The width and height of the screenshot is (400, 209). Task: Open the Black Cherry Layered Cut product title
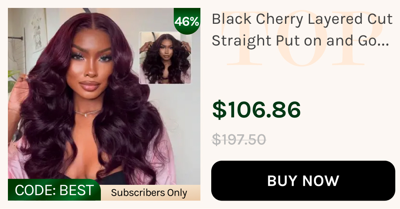[302, 30]
